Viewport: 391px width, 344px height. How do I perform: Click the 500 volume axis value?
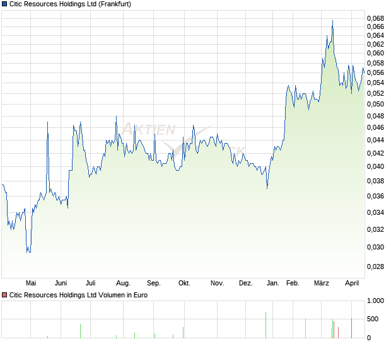click(x=373, y=319)
